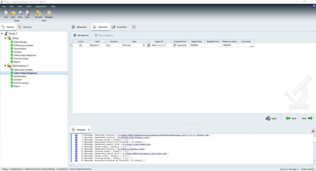Select Define Input Variables in Setup

24,45
